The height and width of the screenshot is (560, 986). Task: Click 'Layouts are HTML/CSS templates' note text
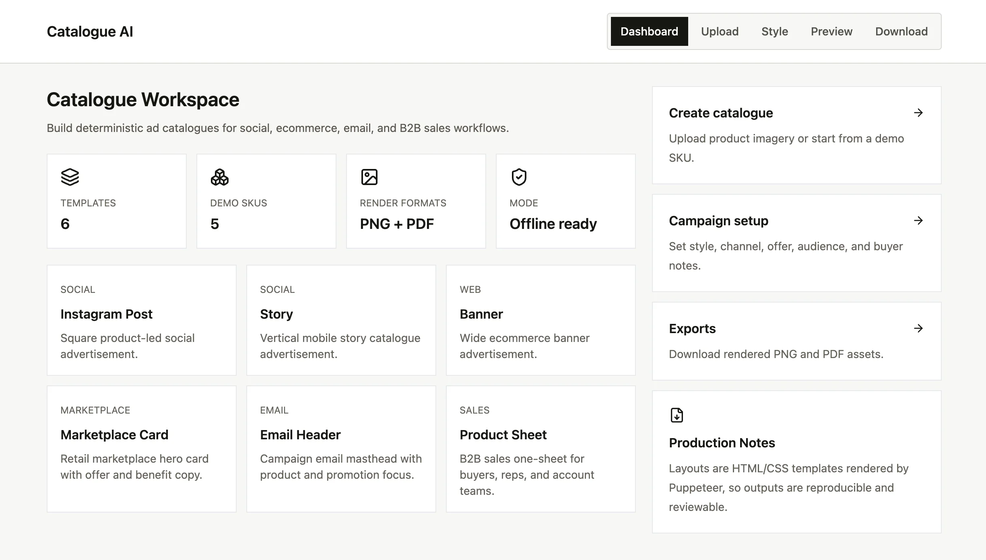pos(789,488)
